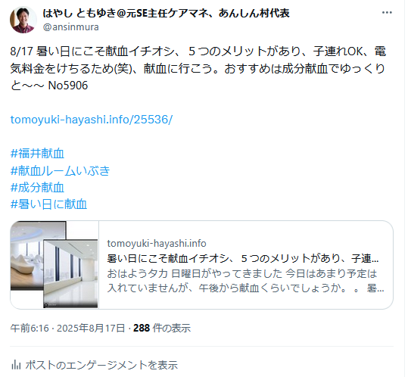
Task: Click the No5906 text in post
Action: tap(68, 86)
